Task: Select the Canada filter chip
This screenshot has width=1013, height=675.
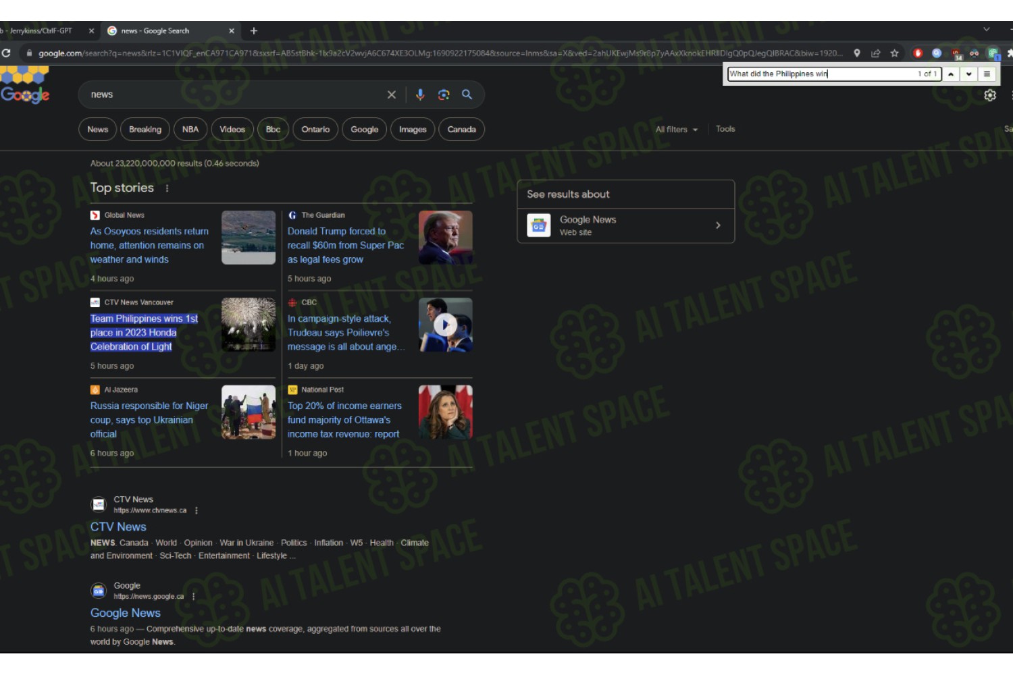Action: pyautogui.click(x=462, y=130)
